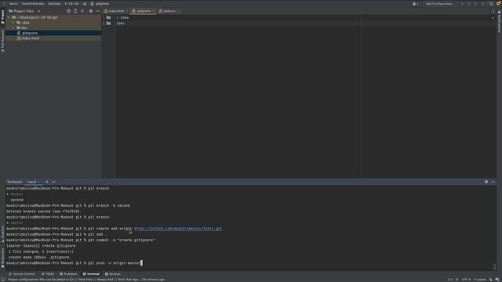Change UTF-8 file encoding in status bar
This screenshot has height=282, width=502.
pyautogui.click(x=466, y=280)
